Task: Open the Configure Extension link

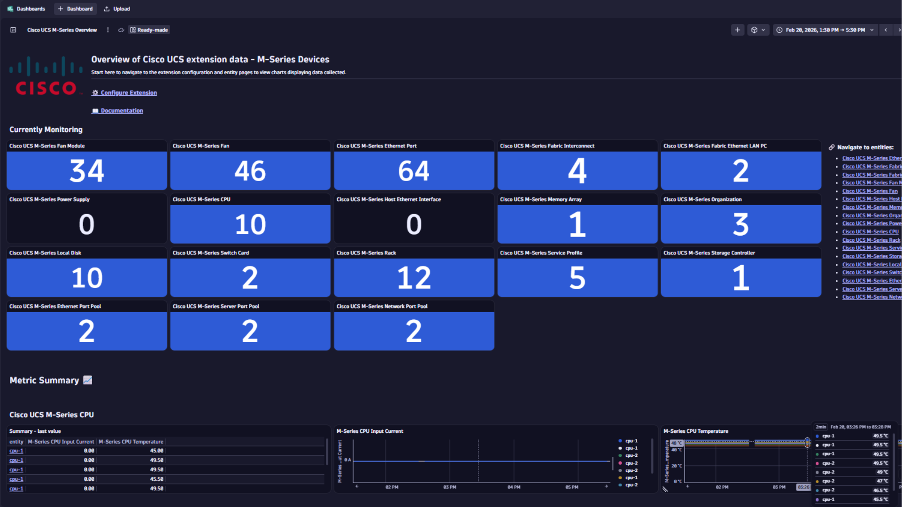Action: [x=128, y=92]
